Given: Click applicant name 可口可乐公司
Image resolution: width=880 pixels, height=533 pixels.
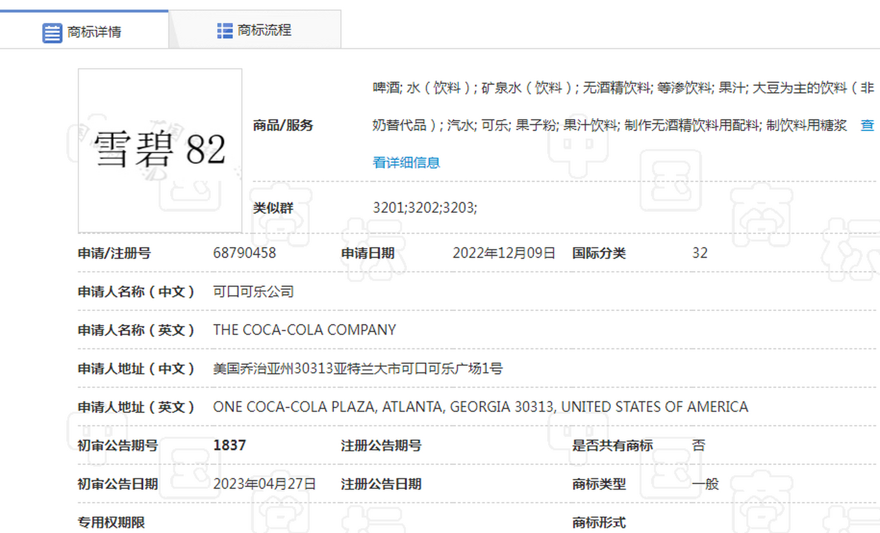Looking at the screenshot, I should pos(254,291).
